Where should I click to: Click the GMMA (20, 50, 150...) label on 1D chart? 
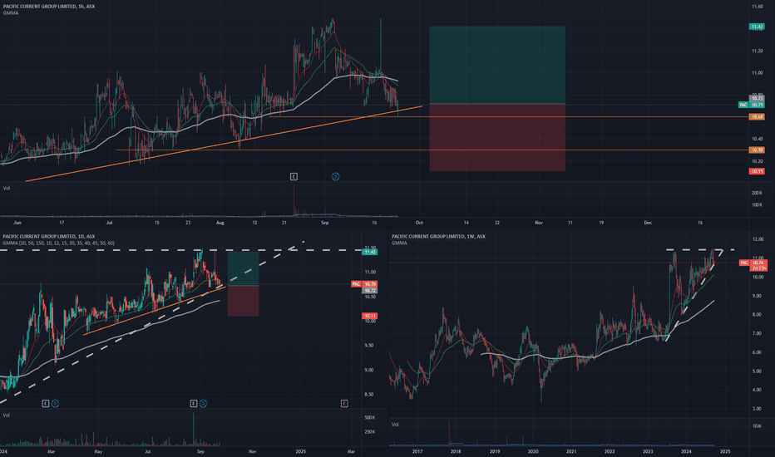(58, 243)
